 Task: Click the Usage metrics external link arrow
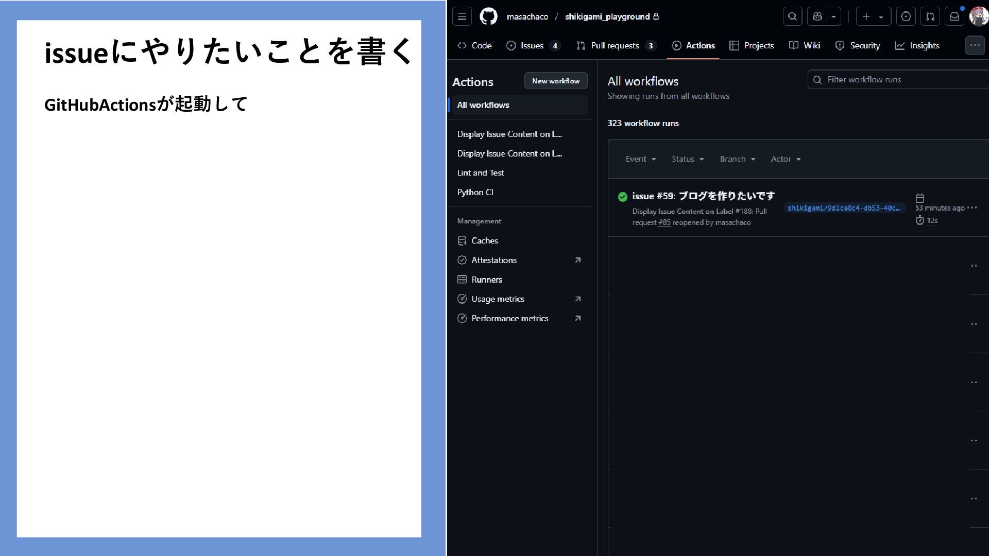(577, 299)
